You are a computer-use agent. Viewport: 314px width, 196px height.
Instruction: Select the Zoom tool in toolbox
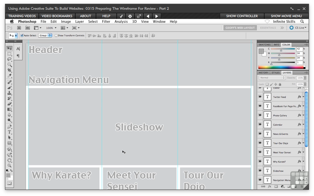pyautogui.click(x=9, y=166)
